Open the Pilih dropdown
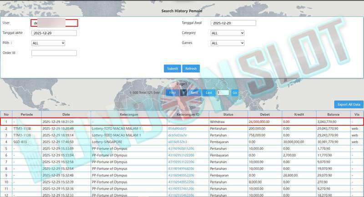Screen dimensions: 364x197 pyautogui.click(x=48, y=43)
